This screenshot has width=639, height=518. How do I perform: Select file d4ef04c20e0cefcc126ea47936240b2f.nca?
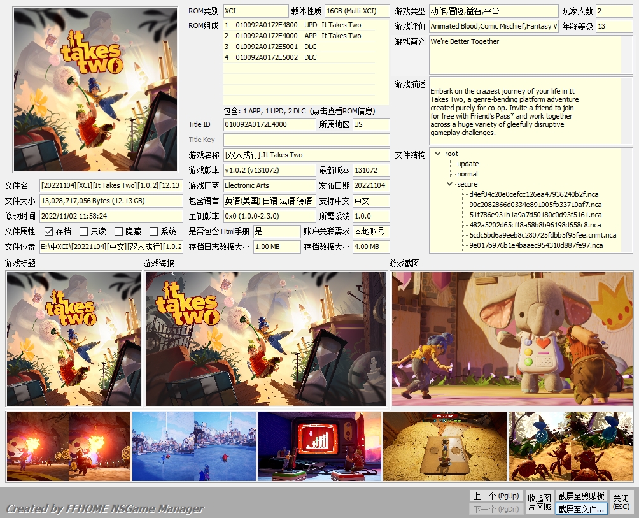534,194
